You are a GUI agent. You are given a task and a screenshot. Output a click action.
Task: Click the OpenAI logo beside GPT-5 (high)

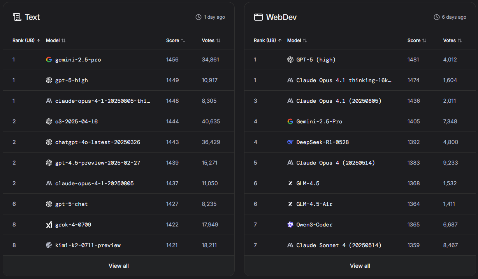(x=290, y=60)
